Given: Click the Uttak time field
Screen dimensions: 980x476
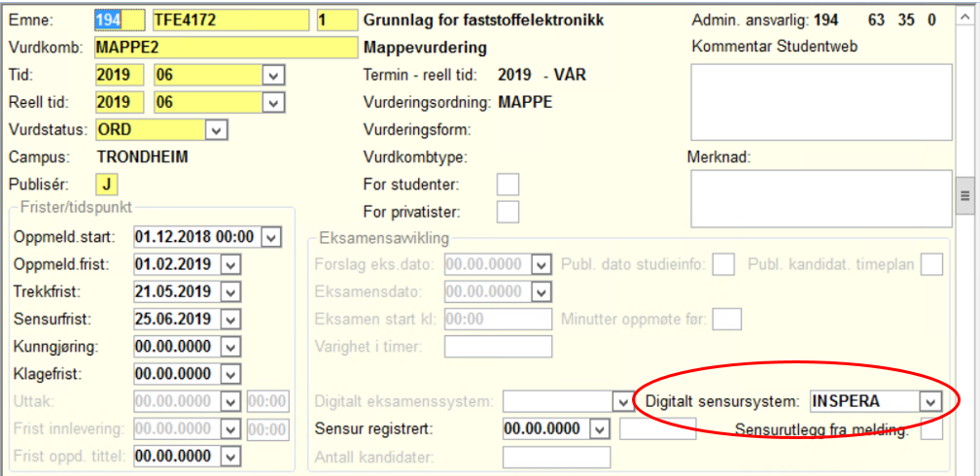Looking at the screenshot, I should tap(268, 401).
